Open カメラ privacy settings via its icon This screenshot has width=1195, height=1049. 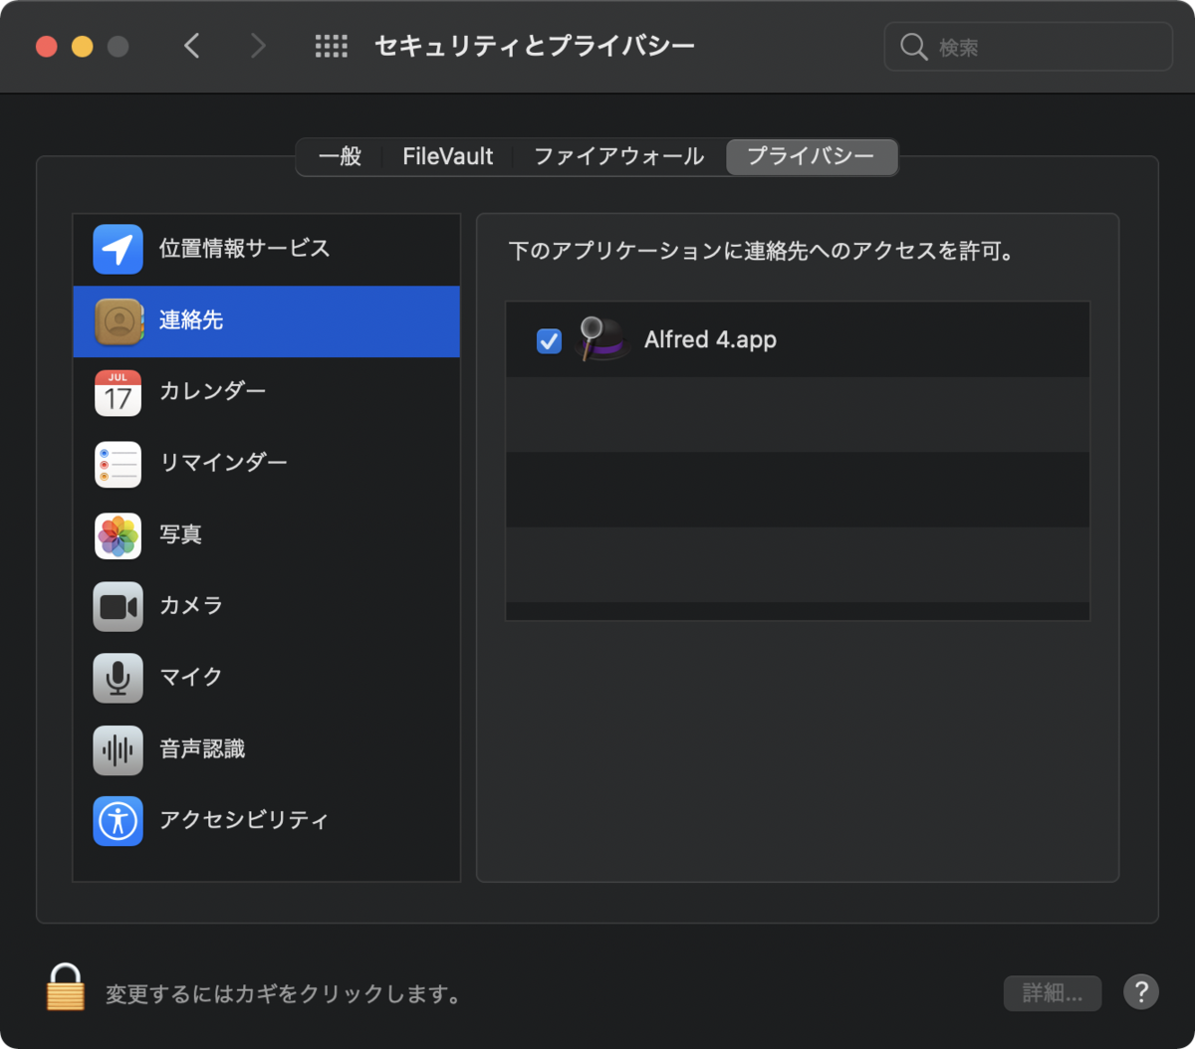click(118, 607)
